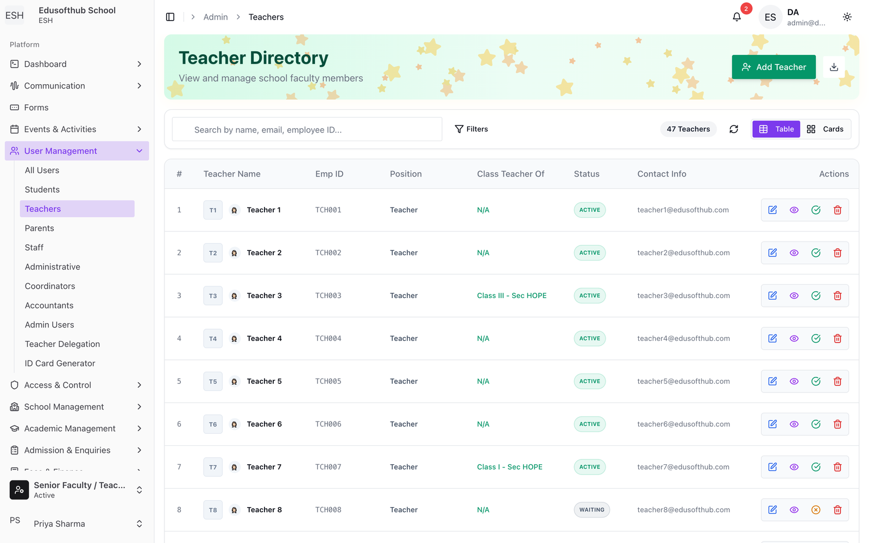This screenshot has height=543, width=869.
Task: Open the Filters button
Action: click(x=471, y=129)
